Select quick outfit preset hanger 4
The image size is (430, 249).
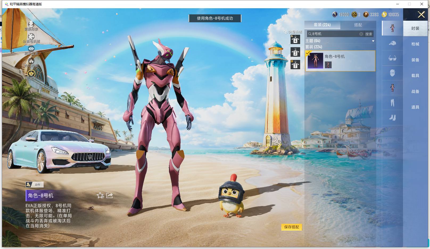(295, 40)
